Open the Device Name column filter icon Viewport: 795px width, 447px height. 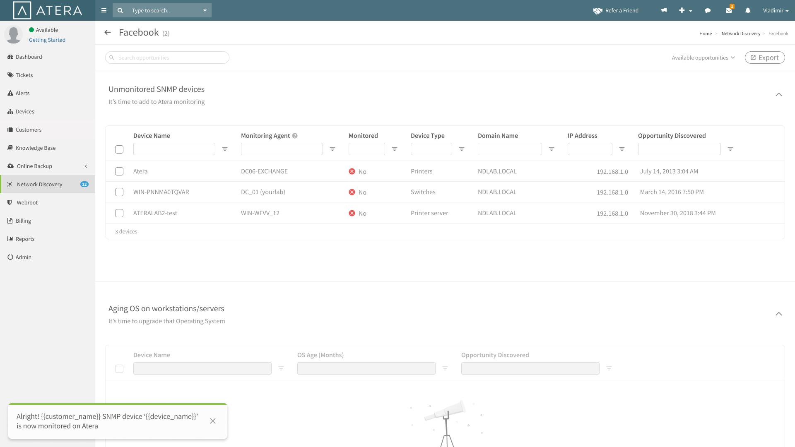click(x=225, y=149)
